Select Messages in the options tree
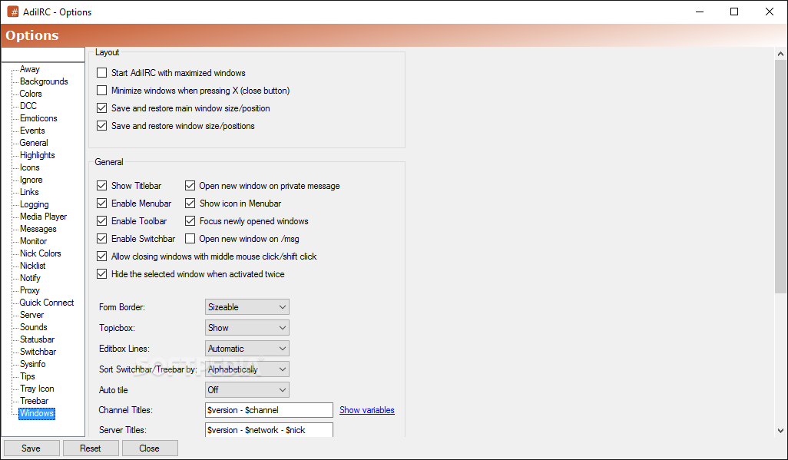Viewport: 788px width, 460px height. click(x=38, y=229)
